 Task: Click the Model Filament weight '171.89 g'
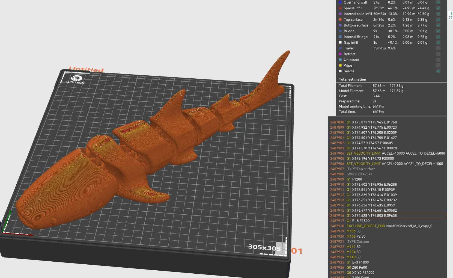(396, 91)
